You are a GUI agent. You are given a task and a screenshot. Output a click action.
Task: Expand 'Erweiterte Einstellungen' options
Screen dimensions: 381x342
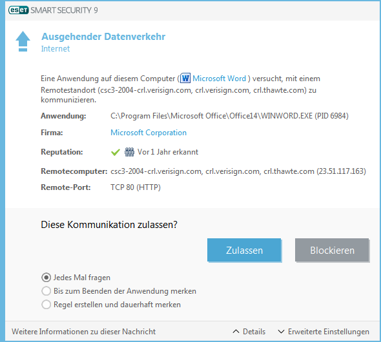pos(324,332)
